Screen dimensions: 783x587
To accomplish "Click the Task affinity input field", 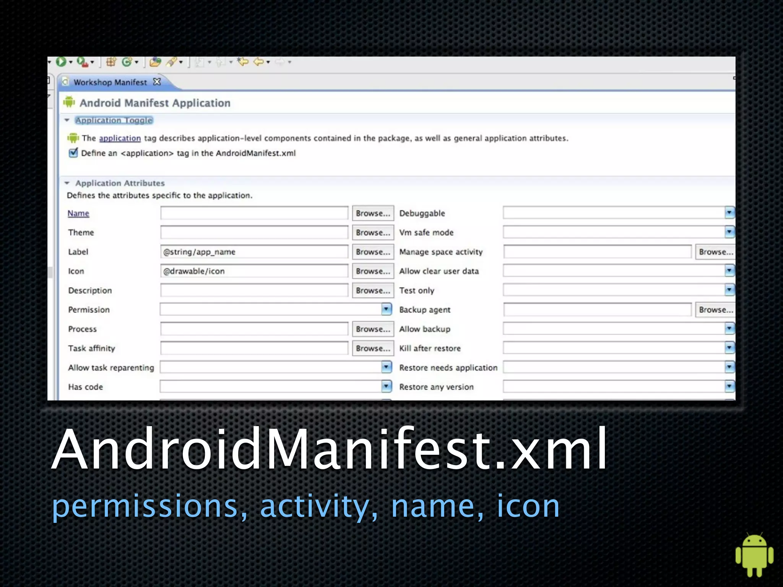I will click(x=254, y=348).
